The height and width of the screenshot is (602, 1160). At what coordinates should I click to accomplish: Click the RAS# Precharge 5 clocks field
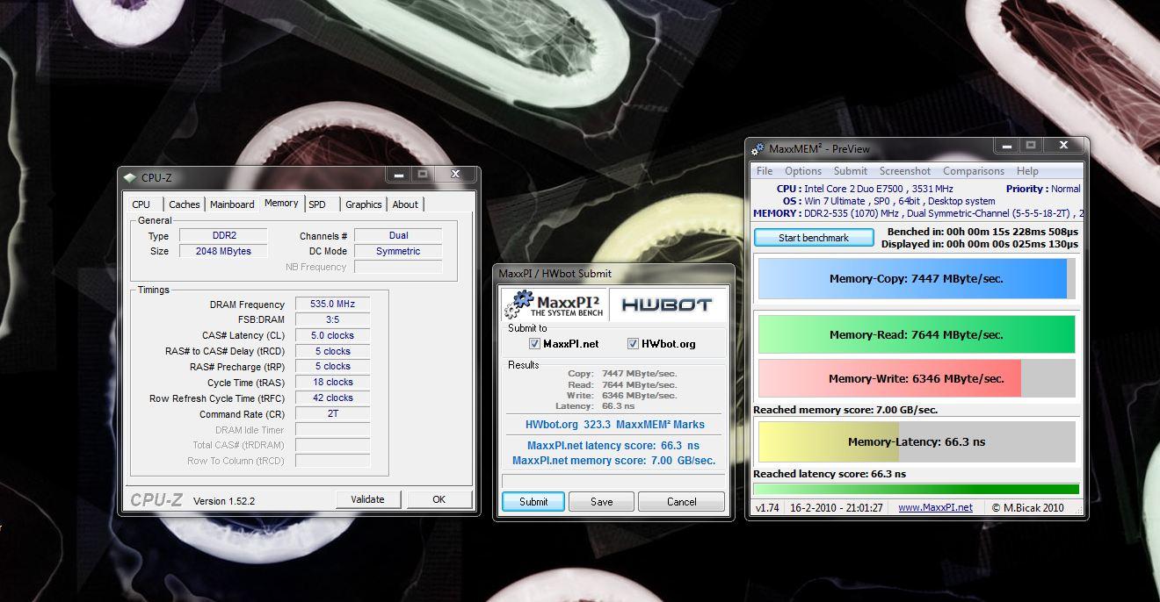(332, 367)
